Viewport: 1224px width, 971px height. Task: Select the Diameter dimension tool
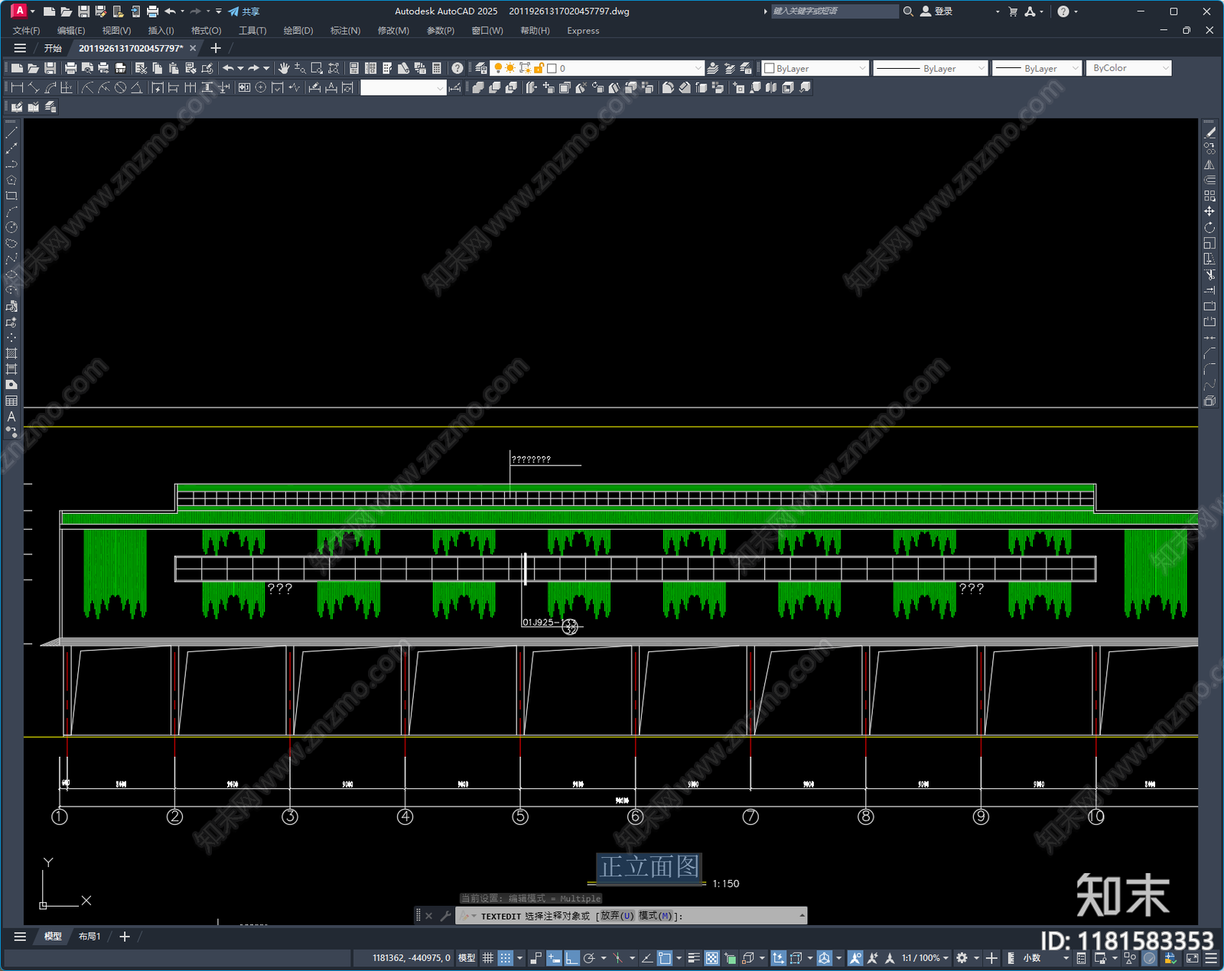pyautogui.click(x=120, y=88)
